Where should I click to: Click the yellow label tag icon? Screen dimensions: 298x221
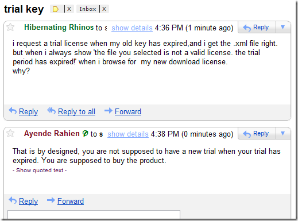56,9
